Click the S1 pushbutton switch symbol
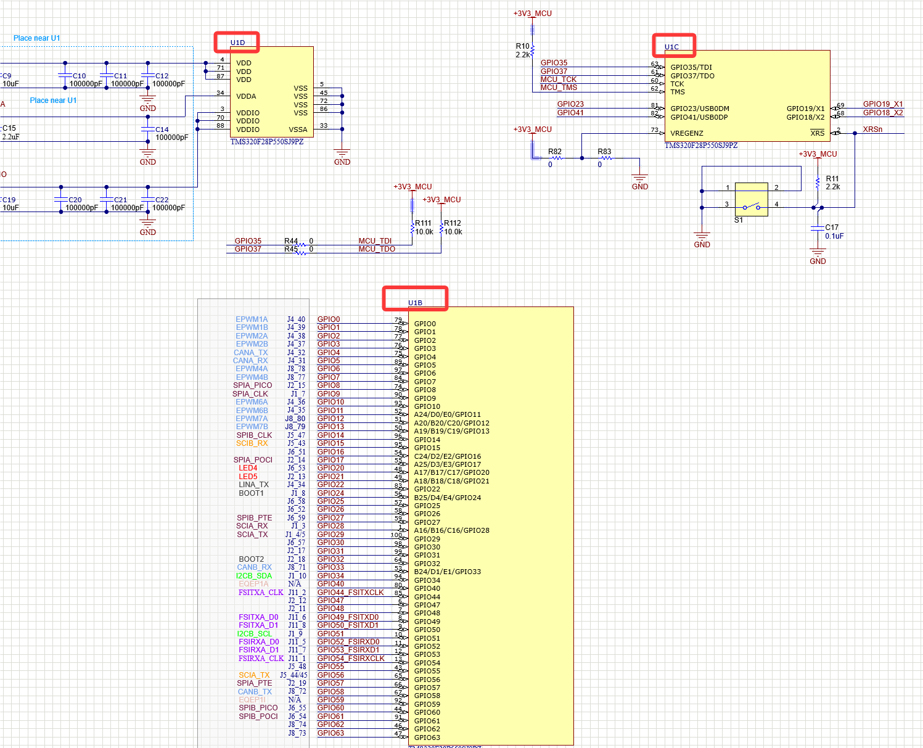The height and width of the screenshot is (748, 923). tap(751, 199)
